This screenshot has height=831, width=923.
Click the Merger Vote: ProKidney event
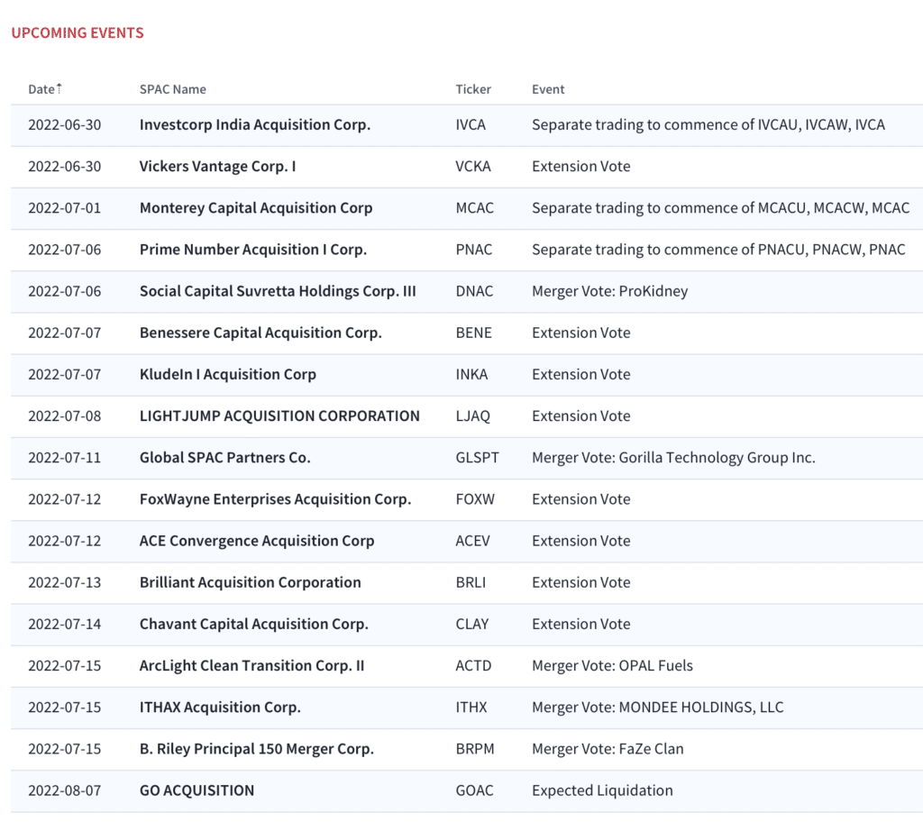pos(610,291)
